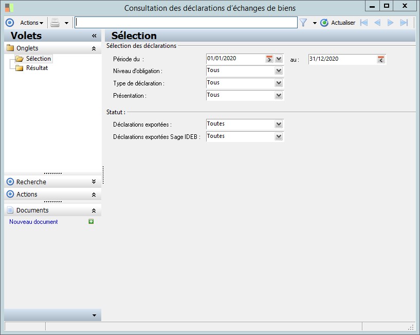Open the Déclarations exportées dropdown
This screenshot has height=335, width=420.
coord(279,125)
